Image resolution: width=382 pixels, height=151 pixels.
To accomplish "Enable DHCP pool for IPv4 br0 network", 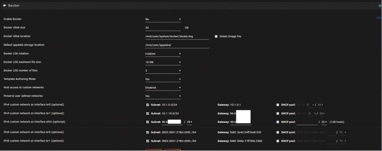I will pos(278,105).
